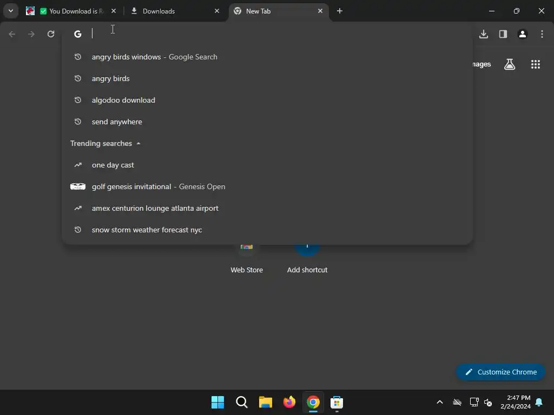Open Search Labs flask icon
The width and height of the screenshot is (554, 415).
[510, 64]
